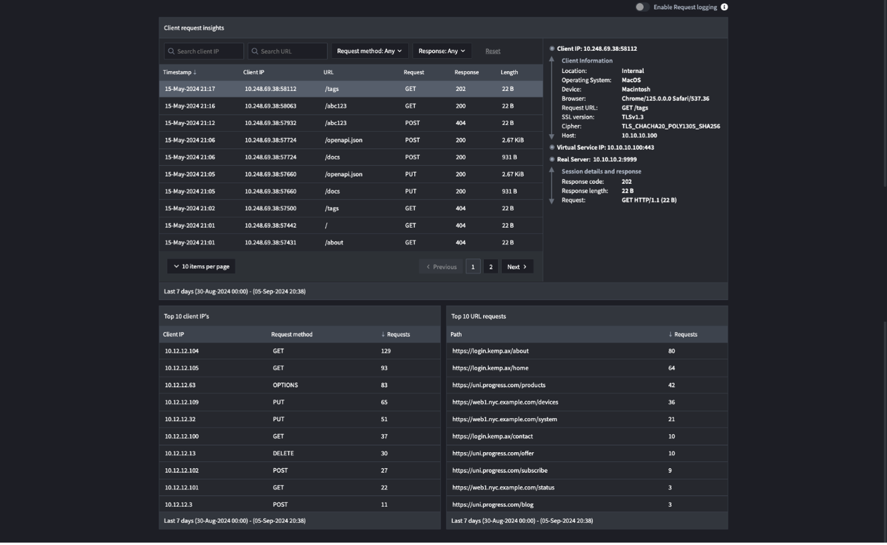Click the Timestamp sort arrow
The height and width of the screenshot is (545, 887).
[x=195, y=72]
